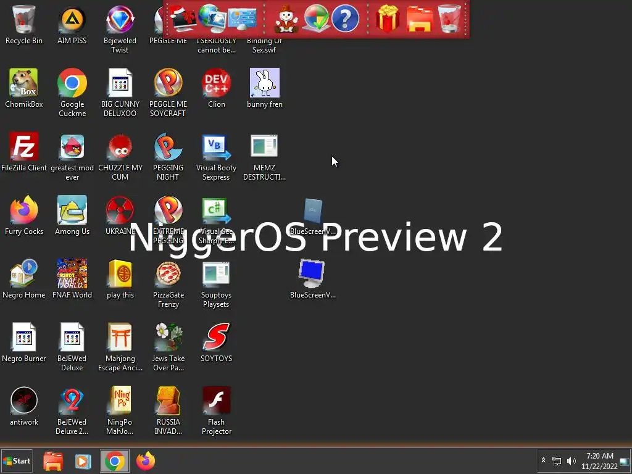Open the Windows shield checkmark dock icon
632x474 pixels.
tap(316, 19)
